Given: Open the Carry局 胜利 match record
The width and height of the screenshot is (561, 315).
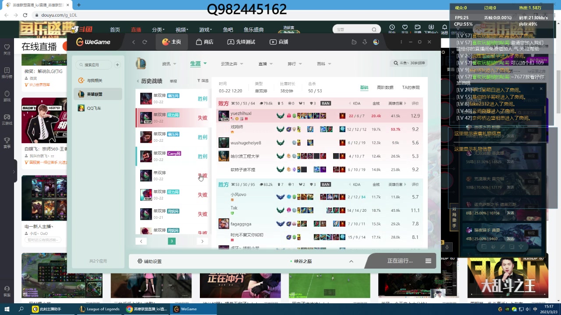Looking at the screenshot, I should (x=173, y=156).
